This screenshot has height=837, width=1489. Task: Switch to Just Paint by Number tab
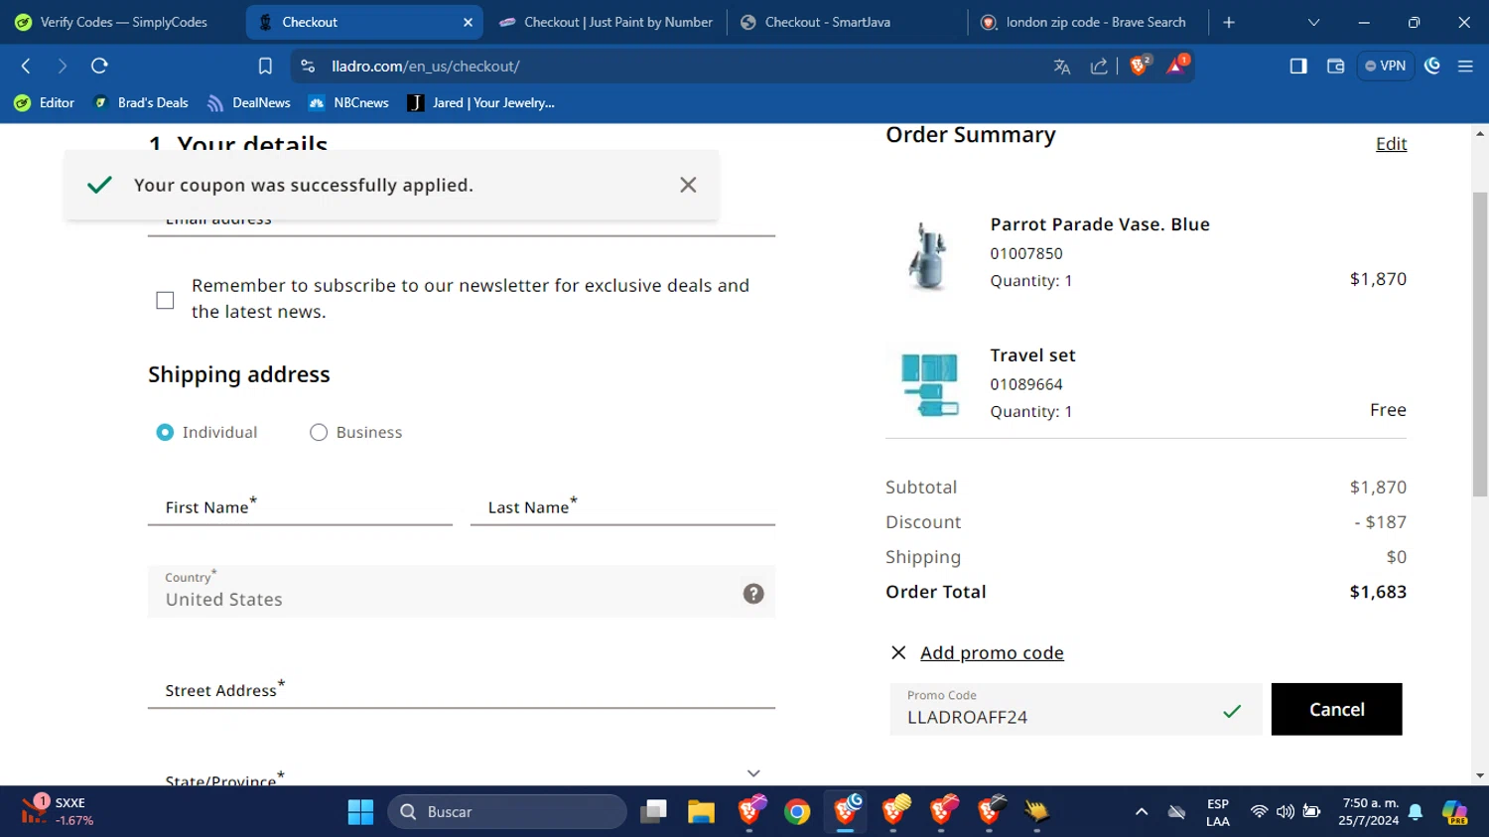click(x=606, y=22)
